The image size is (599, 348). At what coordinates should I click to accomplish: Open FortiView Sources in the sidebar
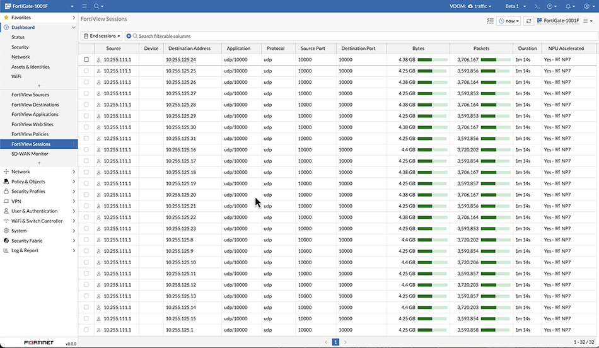pos(30,95)
